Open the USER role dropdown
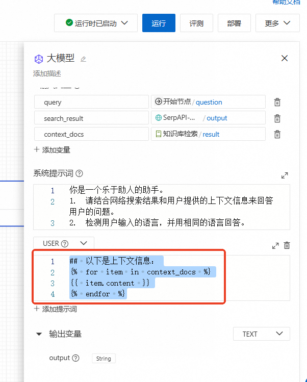307x382 pixels. point(64,243)
